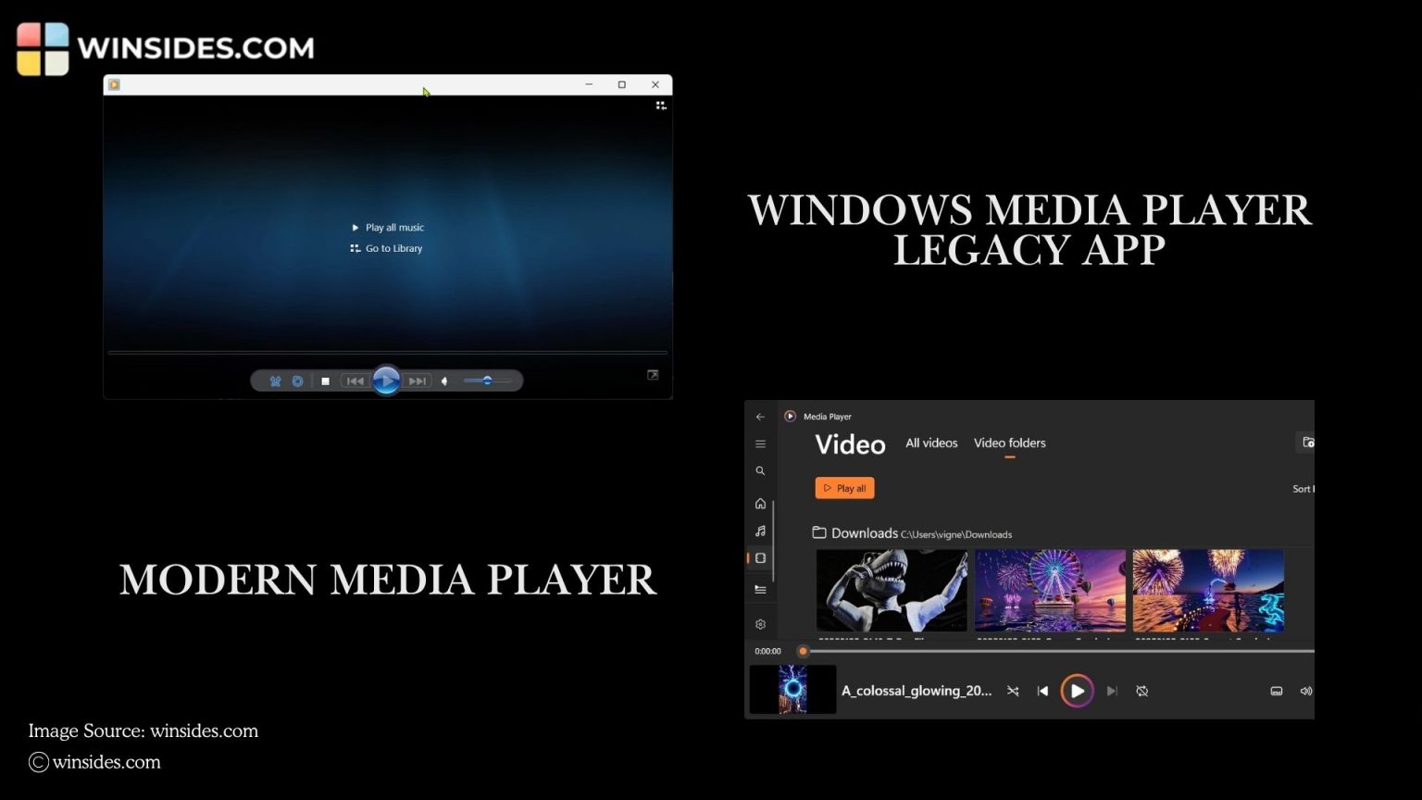This screenshot has width=1422, height=800.
Task: Switch to mini player mode
Action: point(1276,691)
